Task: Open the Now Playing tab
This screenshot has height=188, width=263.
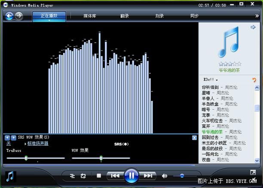Action: coord(49,16)
